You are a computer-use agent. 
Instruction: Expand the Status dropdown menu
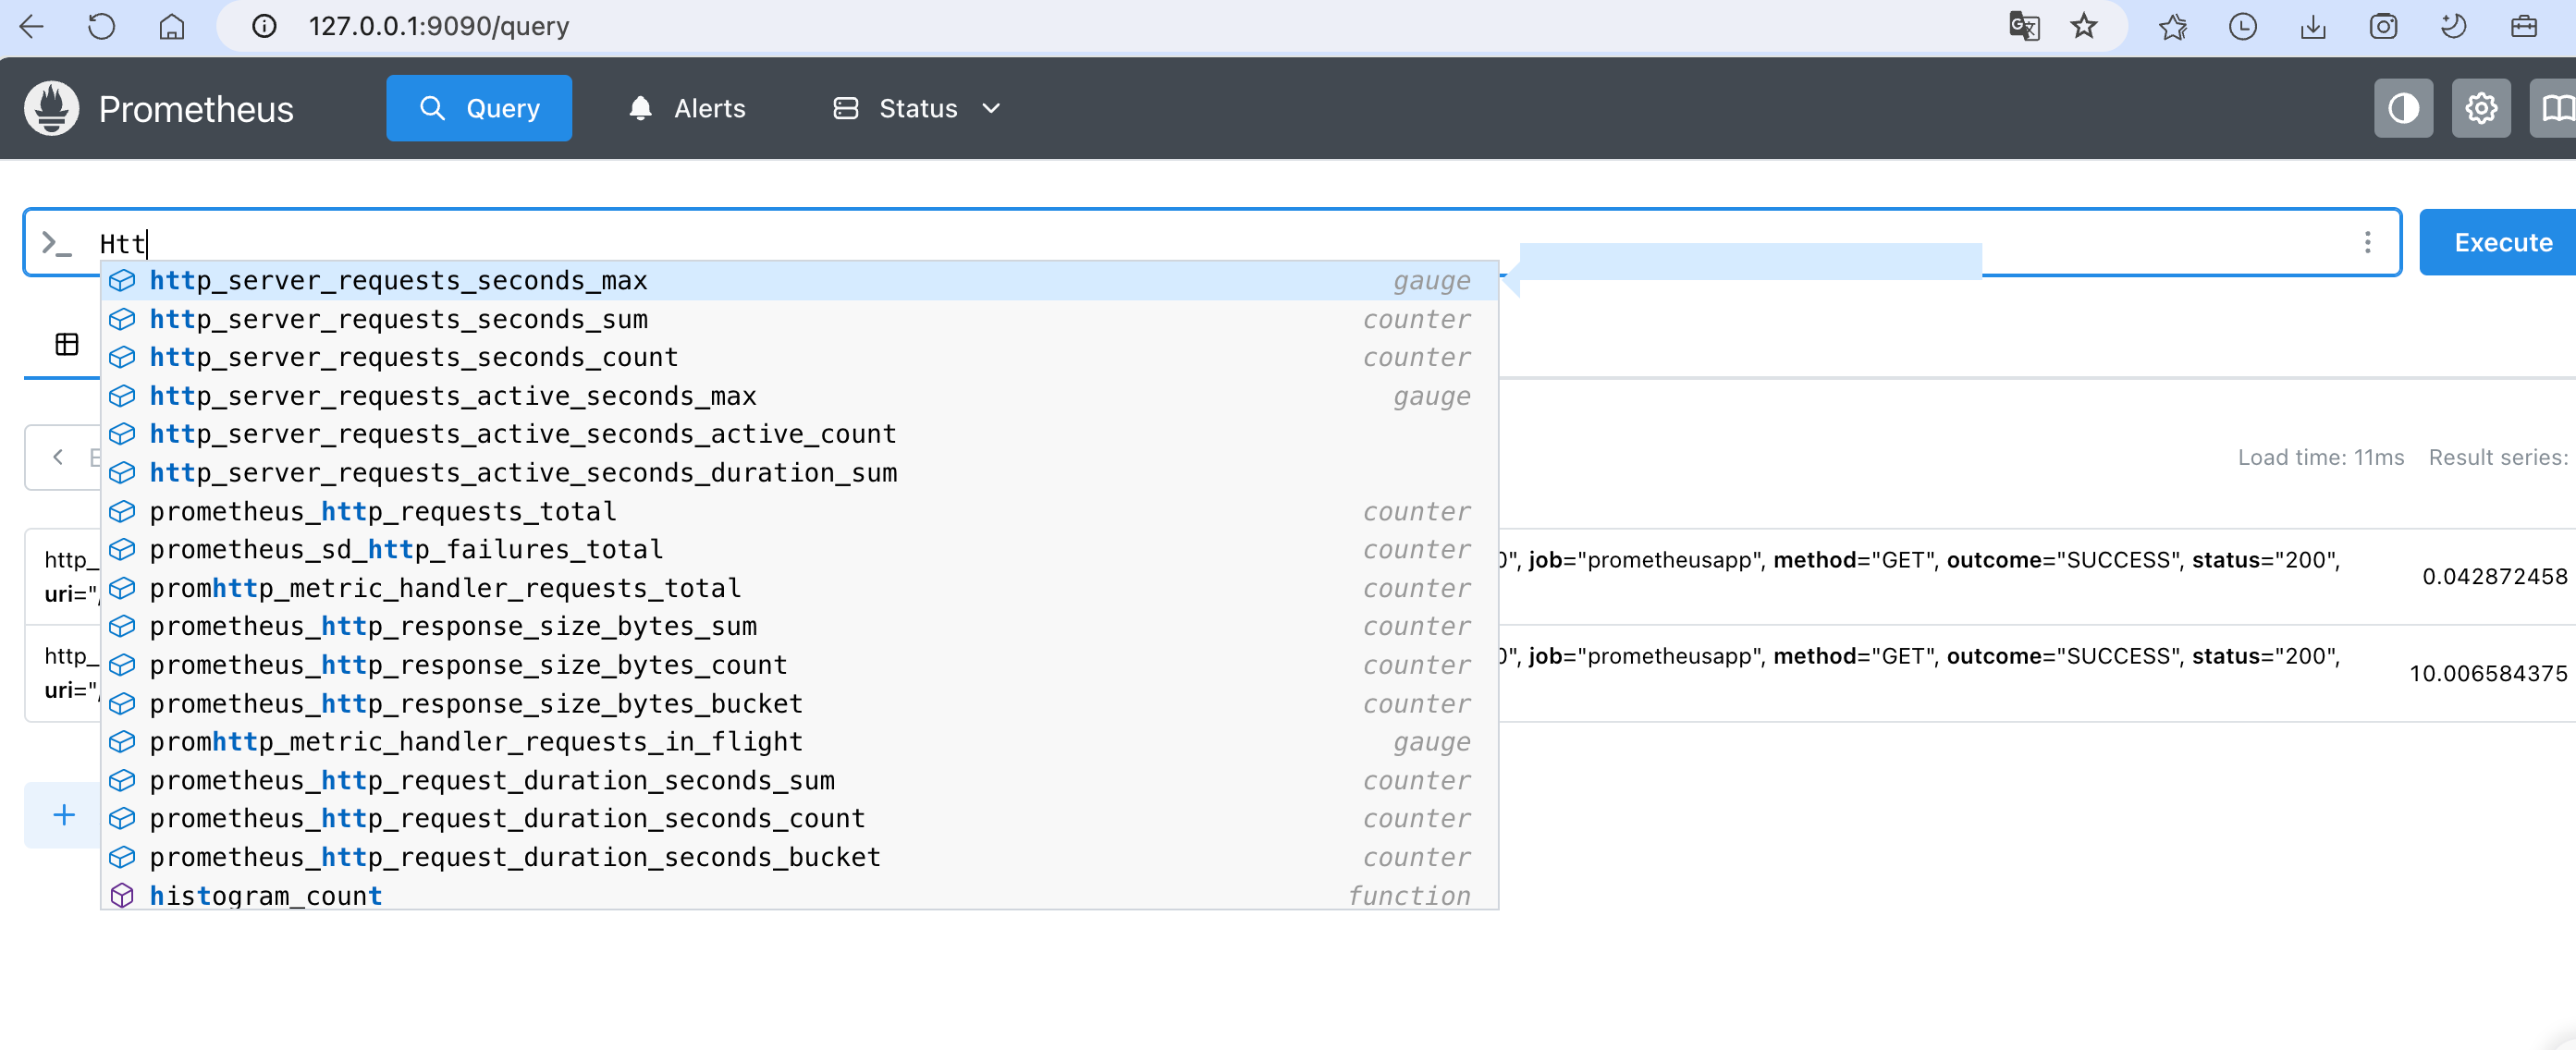917,108
